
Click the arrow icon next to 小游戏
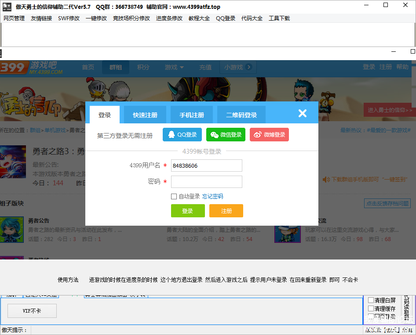[249, 67]
